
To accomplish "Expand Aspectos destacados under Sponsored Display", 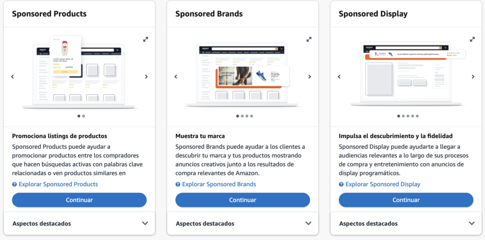I will click(472, 223).
